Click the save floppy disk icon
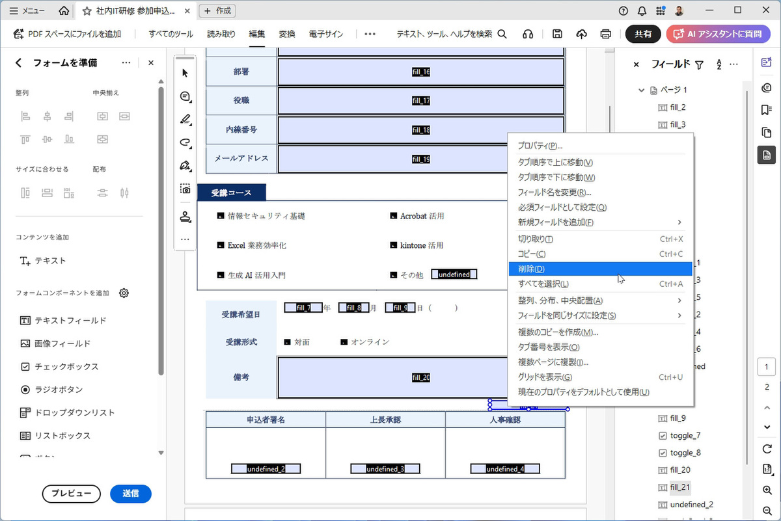 tap(557, 34)
